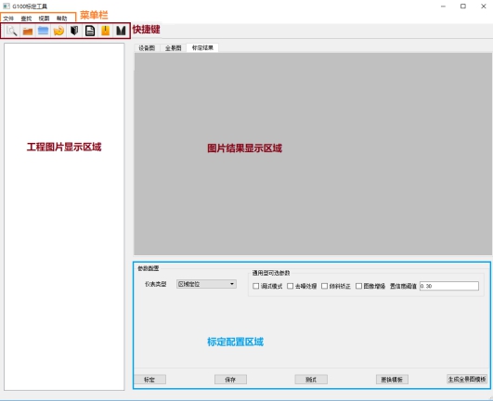Click the magnifier document search icon
The height and width of the screenshot is (401, 493).
coord(12,31)
